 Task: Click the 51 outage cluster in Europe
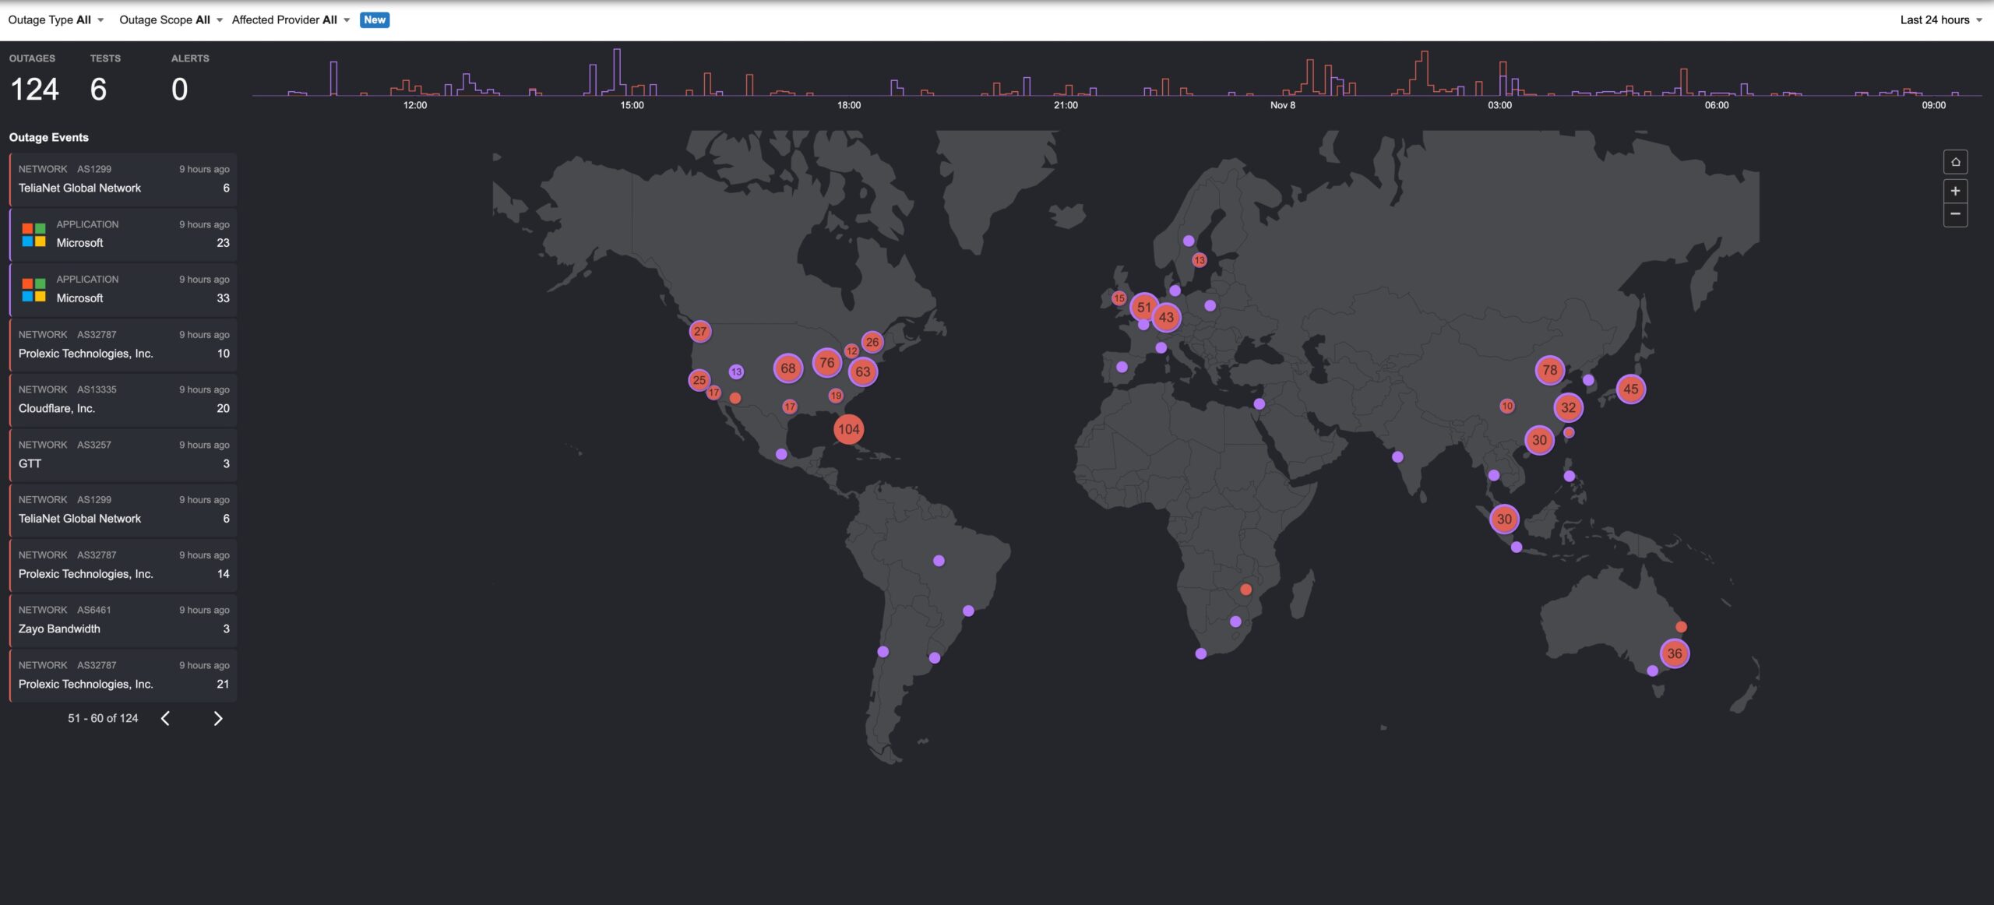[1143, 307]
